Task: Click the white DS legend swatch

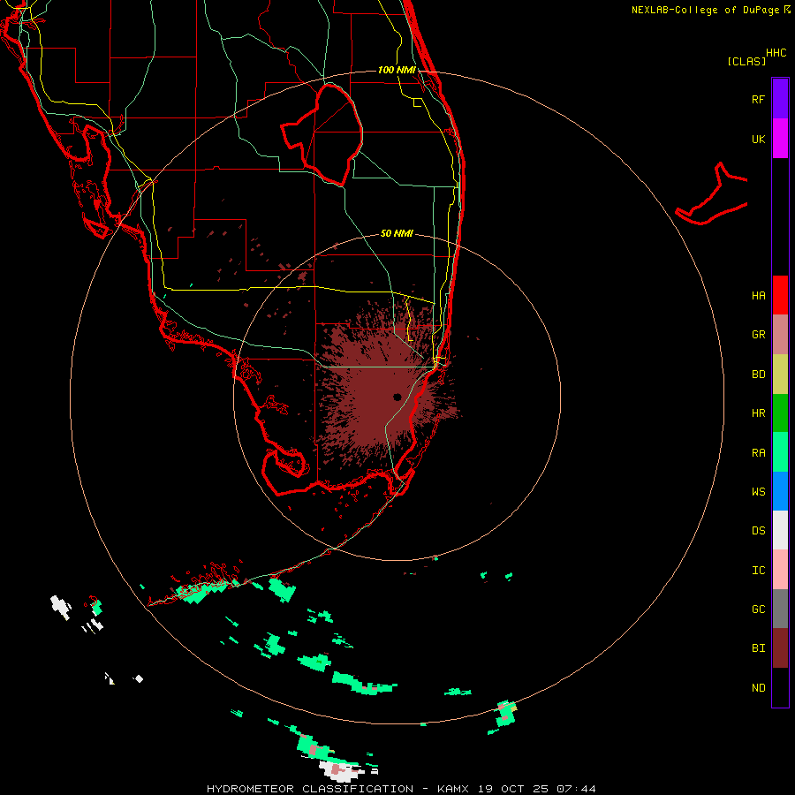Action: [780, 530]
